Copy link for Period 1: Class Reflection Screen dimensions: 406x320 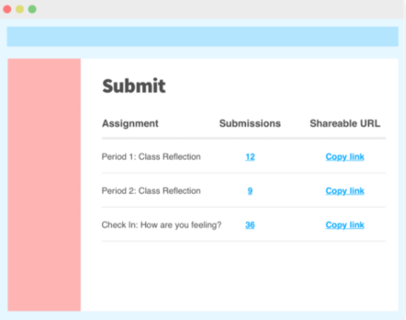point(345,157)
